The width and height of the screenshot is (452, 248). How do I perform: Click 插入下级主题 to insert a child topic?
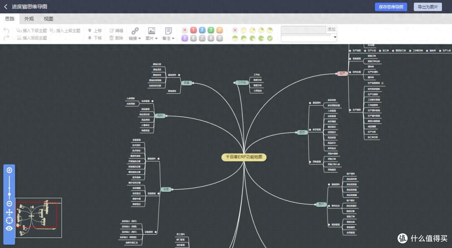32,31
